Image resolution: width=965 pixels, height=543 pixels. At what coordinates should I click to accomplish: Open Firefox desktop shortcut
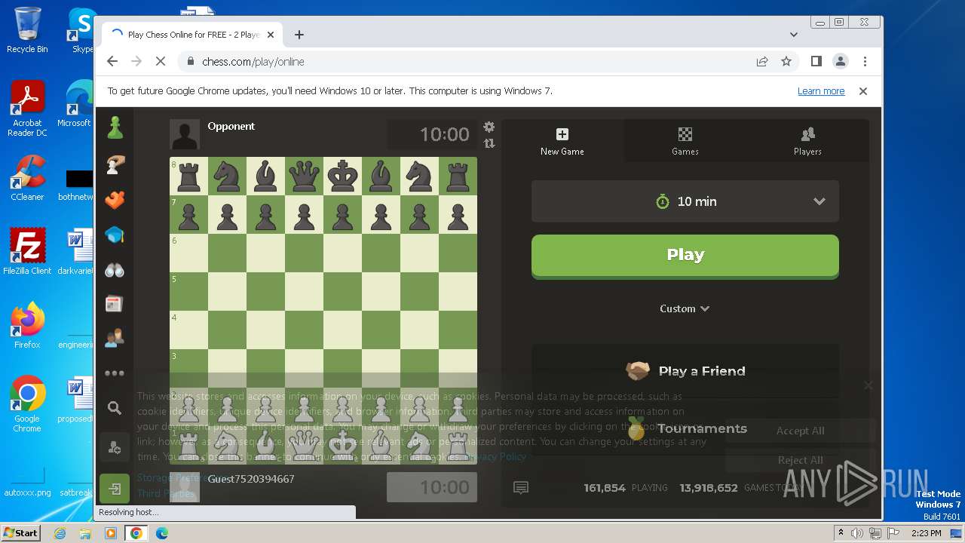(27, 326)
